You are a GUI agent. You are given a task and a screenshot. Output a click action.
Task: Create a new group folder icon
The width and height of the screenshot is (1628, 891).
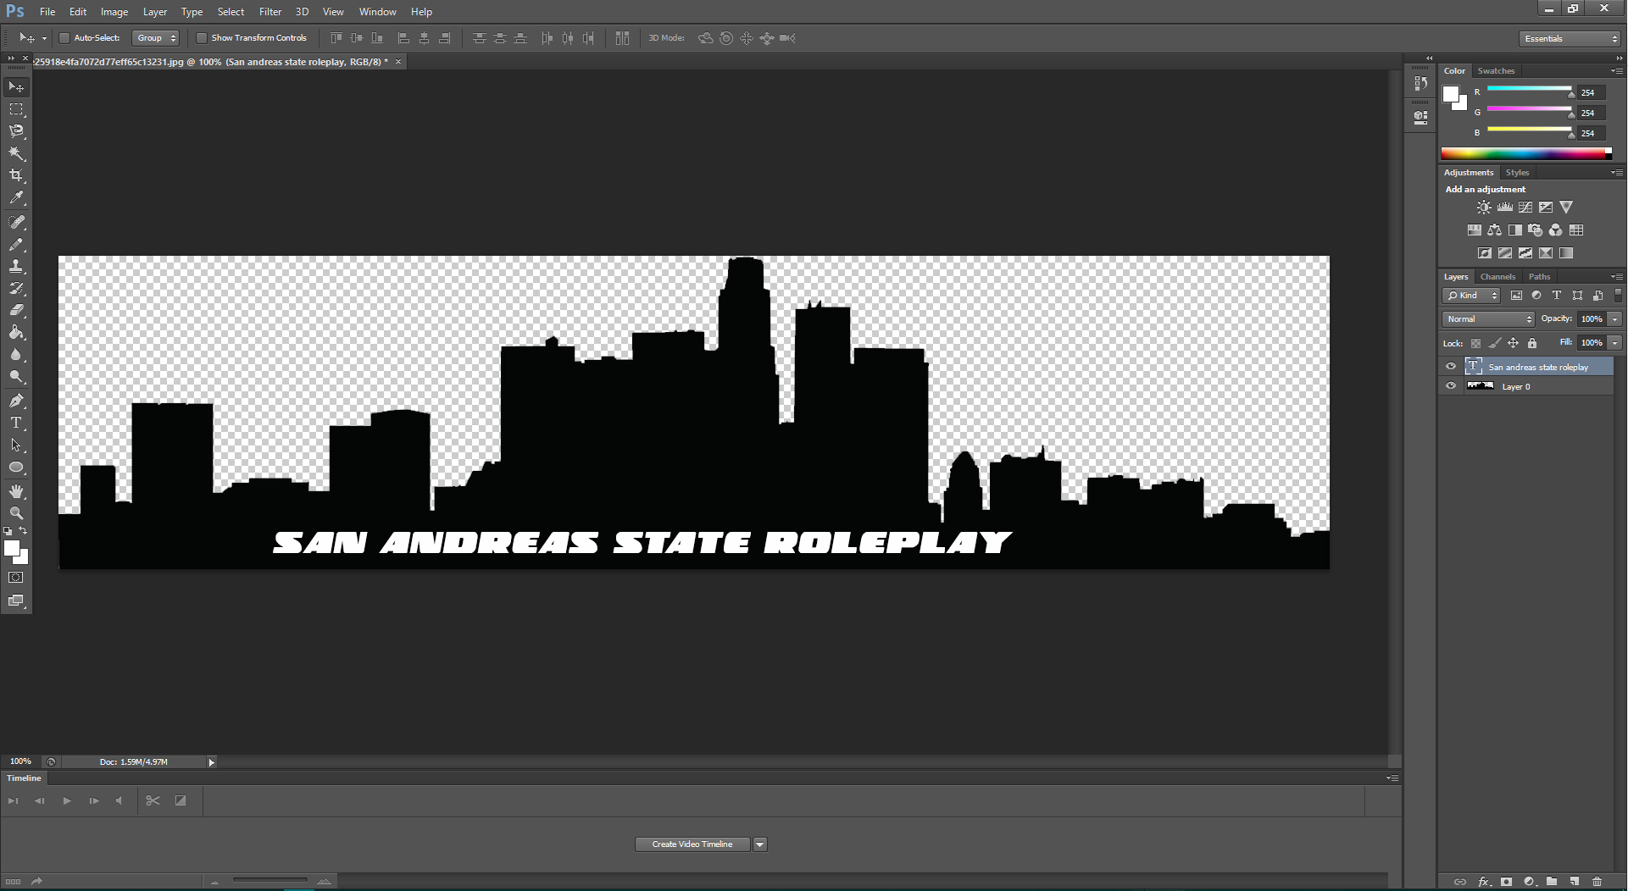[1552, 882]
